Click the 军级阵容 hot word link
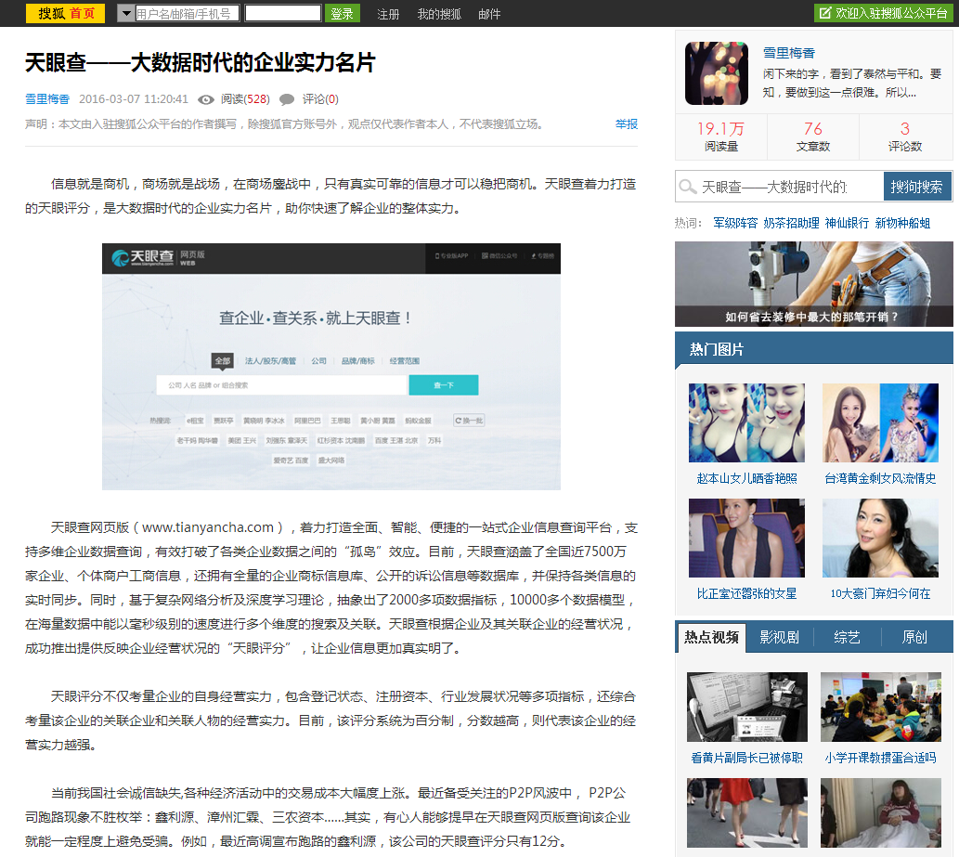The image size is (959, 857). [734, 223]
